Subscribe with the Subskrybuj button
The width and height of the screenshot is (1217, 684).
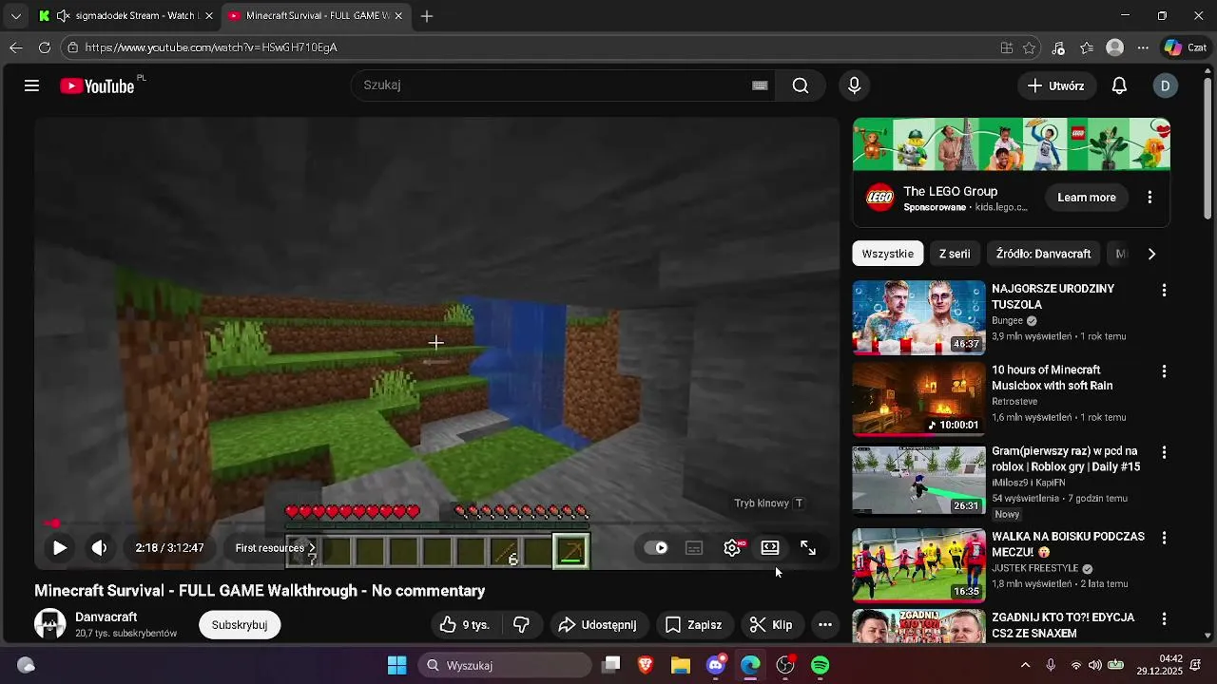pyautogui.click(x=240, y=625)
